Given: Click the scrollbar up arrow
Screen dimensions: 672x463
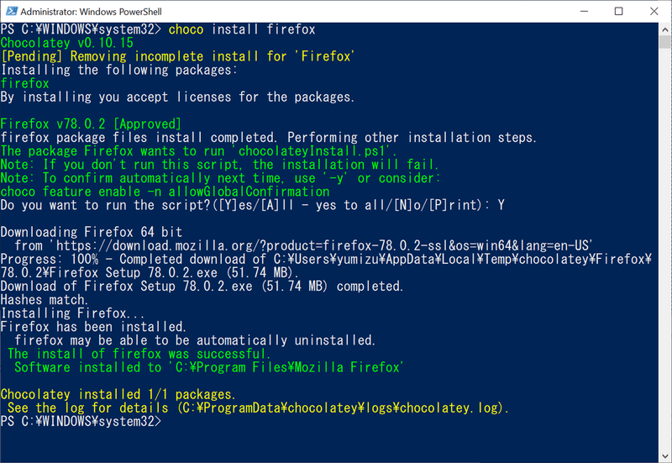Looking at the screenshot, I should 664,29.
